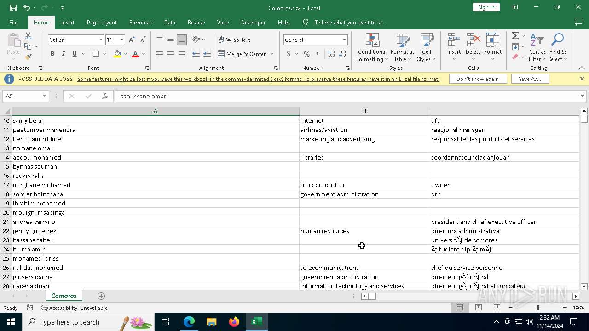Viewport: 589px width, 331px height.
Task: Click the Save icon in title bar
Action: click(13, 8)
